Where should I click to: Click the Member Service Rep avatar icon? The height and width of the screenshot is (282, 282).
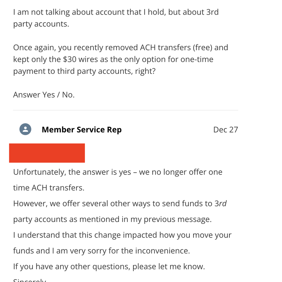pyautogui.click(x=25, y=129)
